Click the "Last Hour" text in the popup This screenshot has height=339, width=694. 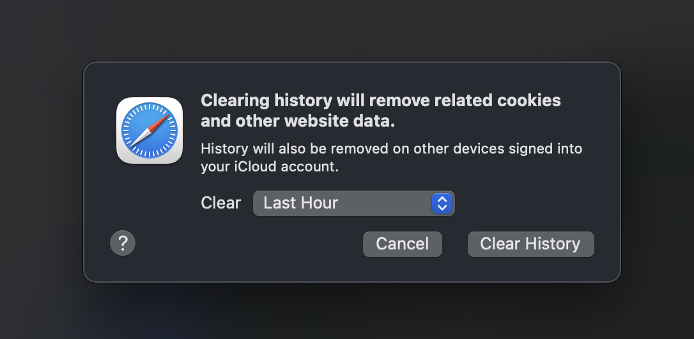click(x=300, y=203)
